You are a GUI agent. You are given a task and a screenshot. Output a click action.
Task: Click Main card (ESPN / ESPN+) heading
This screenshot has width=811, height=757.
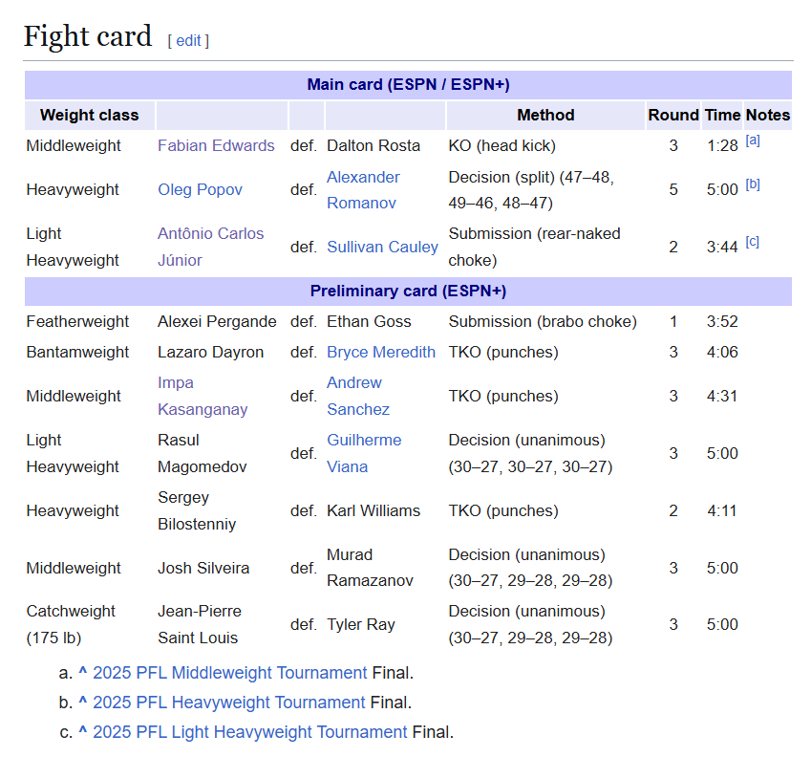click(x=408, y=84)
